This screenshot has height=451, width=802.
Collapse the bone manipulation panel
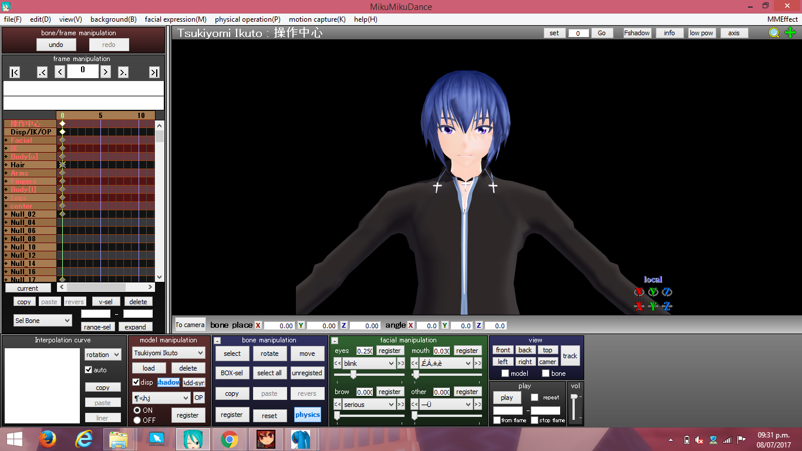click(217, 341)
